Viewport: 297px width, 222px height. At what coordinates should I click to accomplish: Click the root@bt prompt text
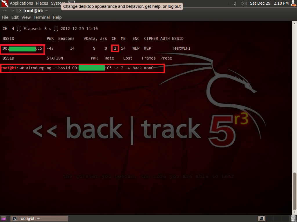[x=9, y=68]
